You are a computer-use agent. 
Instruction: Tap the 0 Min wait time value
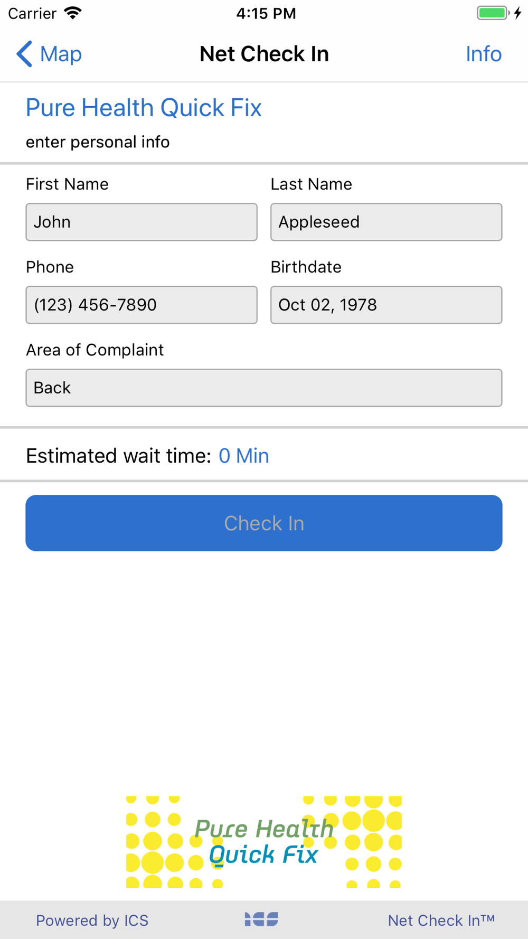(x=244, y=456)
